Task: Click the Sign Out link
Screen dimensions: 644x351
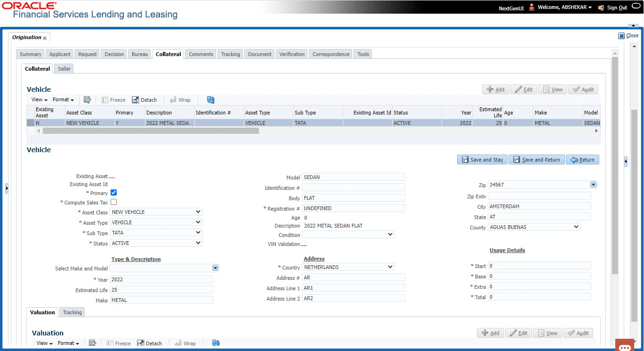Action: 617,8
